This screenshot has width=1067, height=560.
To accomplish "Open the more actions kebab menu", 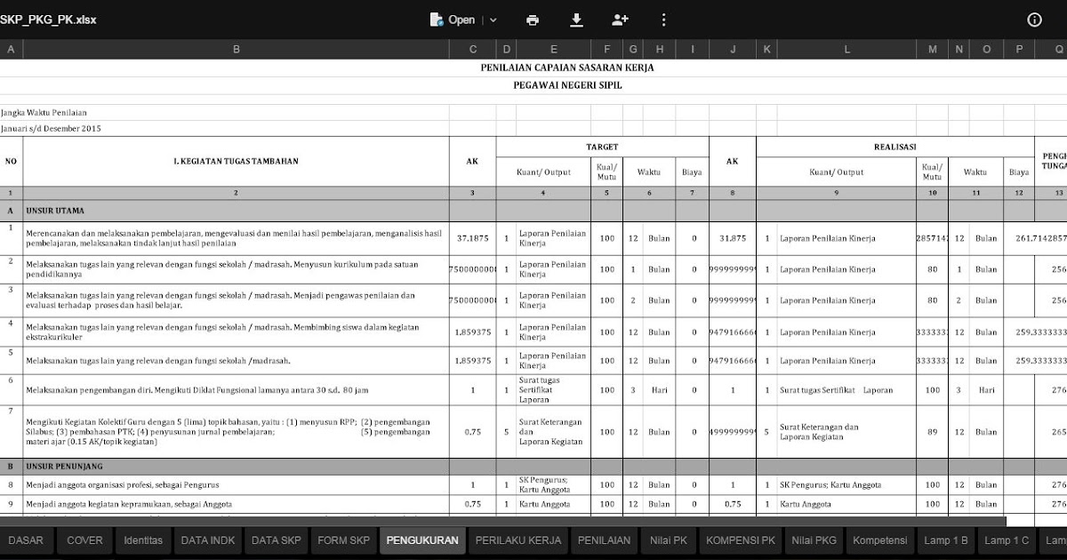I will pyautogui.click(x=662, y=19).
